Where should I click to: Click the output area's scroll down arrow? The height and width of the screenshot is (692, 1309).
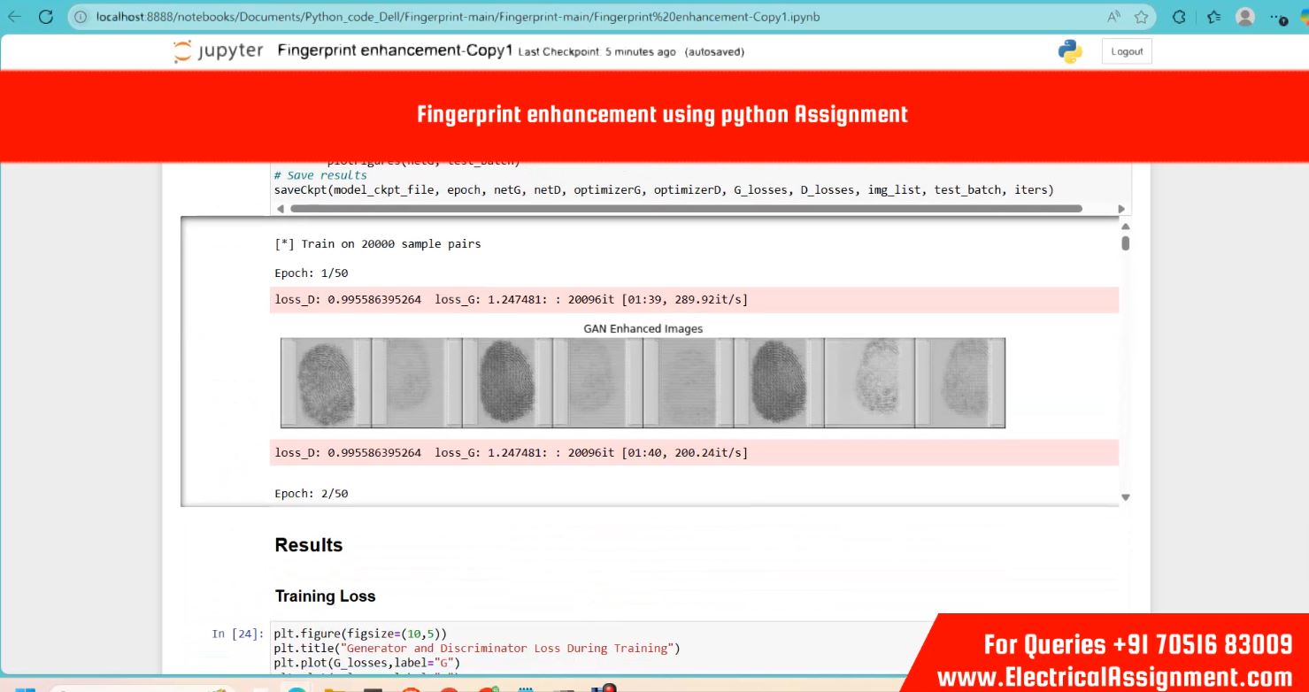(x=1125, y=497)
